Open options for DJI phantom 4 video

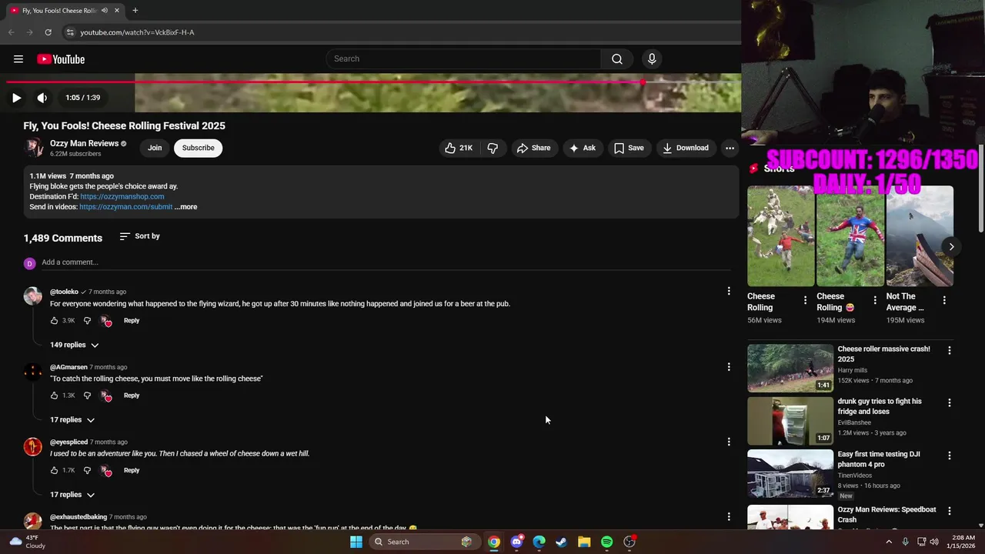[949, 456]
